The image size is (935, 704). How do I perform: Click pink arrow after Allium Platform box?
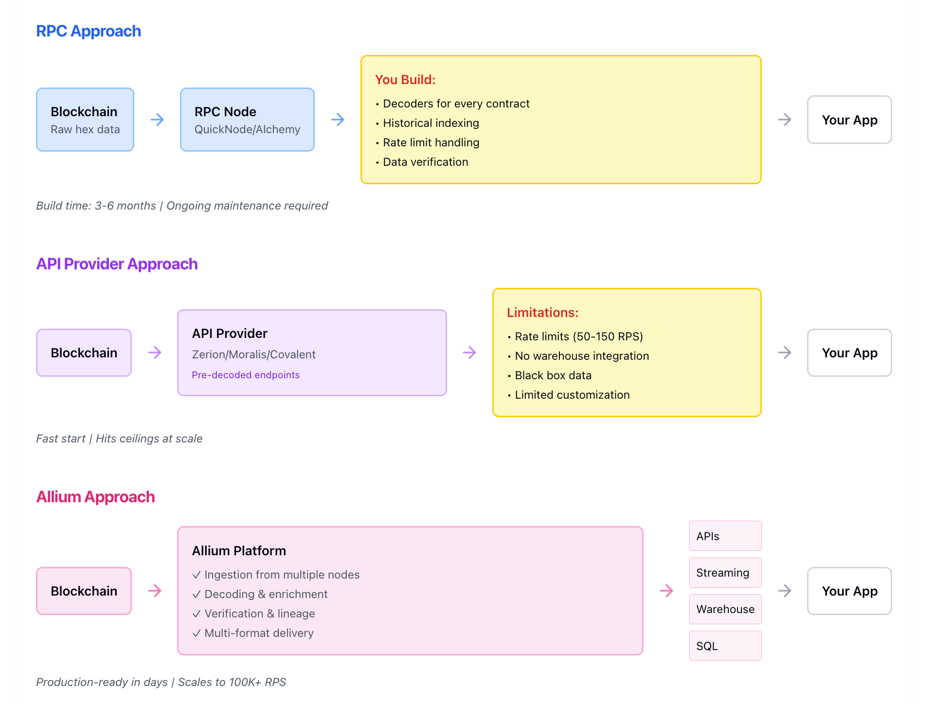(x=666, y=591)
